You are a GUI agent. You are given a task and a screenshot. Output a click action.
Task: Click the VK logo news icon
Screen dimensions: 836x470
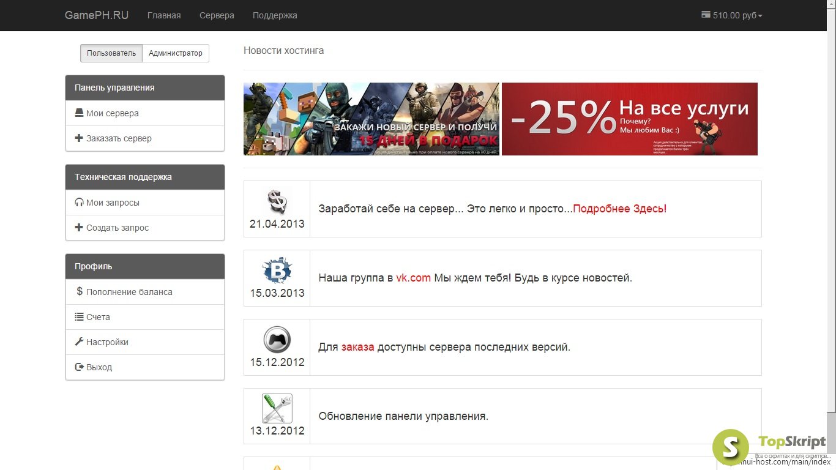pos(277,270)
